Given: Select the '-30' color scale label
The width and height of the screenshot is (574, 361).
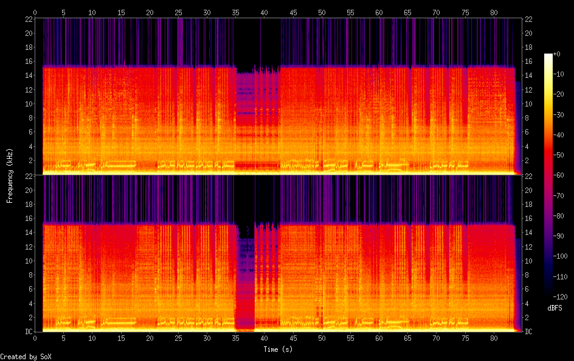Looking at the screenshot, I should point(558,114).
